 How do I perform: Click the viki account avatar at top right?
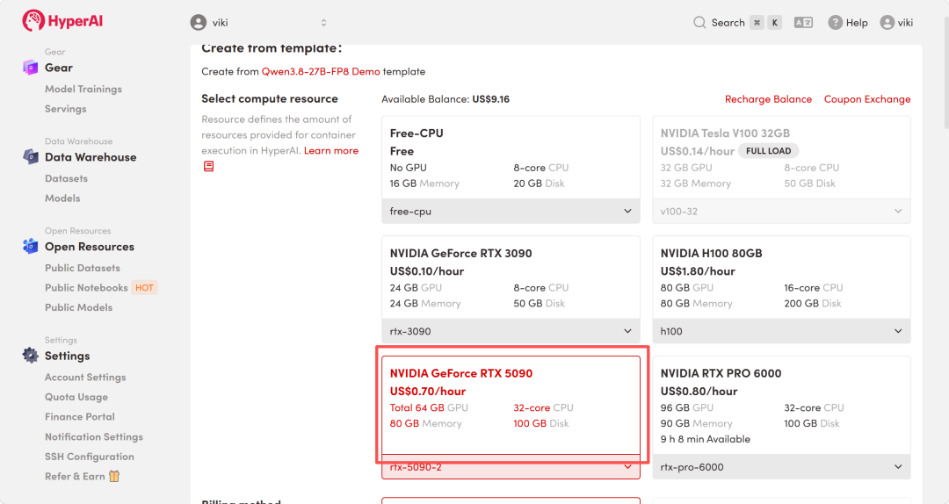point(887,22)
